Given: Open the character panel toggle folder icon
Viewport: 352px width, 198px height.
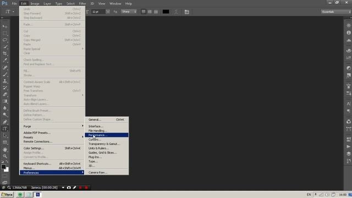Looking at the screenshot, I should click(187, 12).
